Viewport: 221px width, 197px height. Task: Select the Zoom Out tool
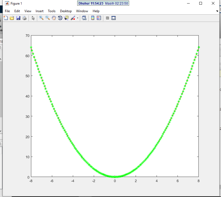coord(48,18)
